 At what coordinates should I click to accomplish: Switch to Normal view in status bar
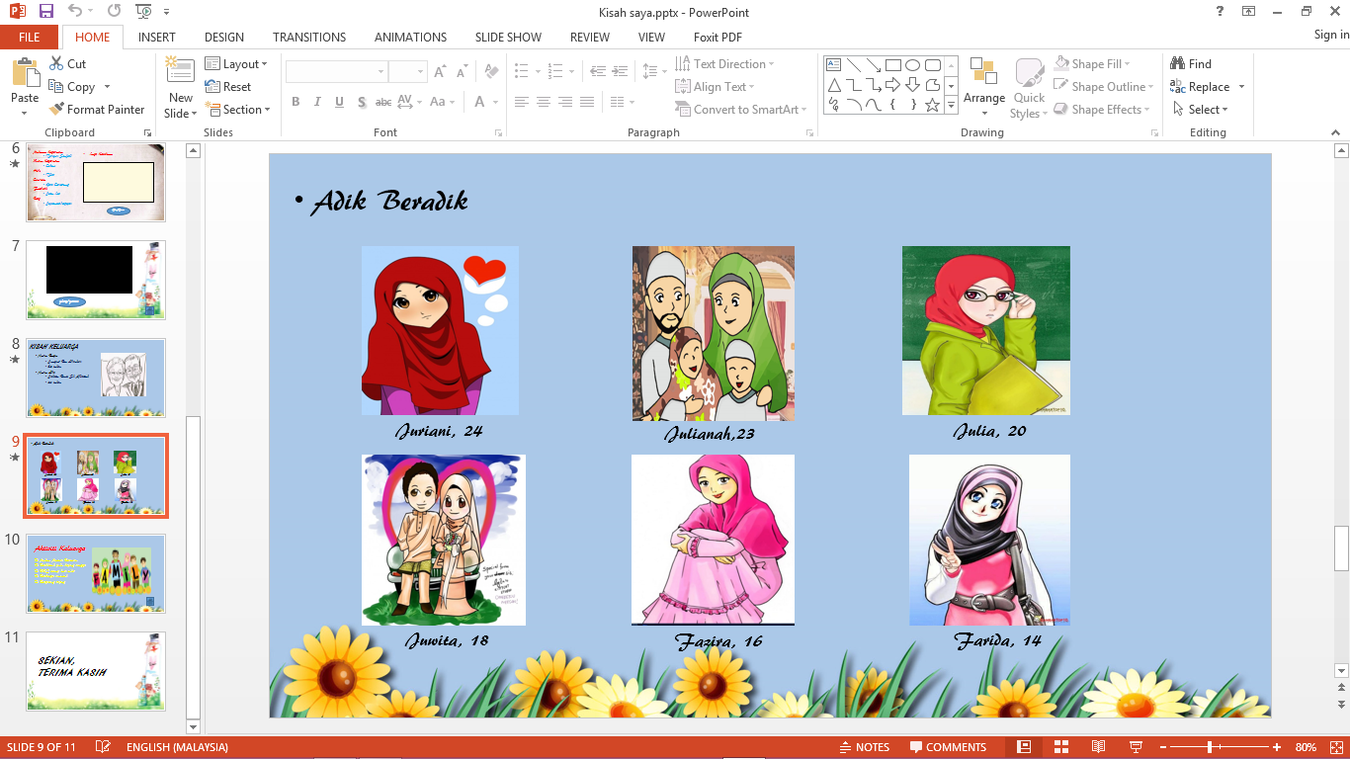1024,747
